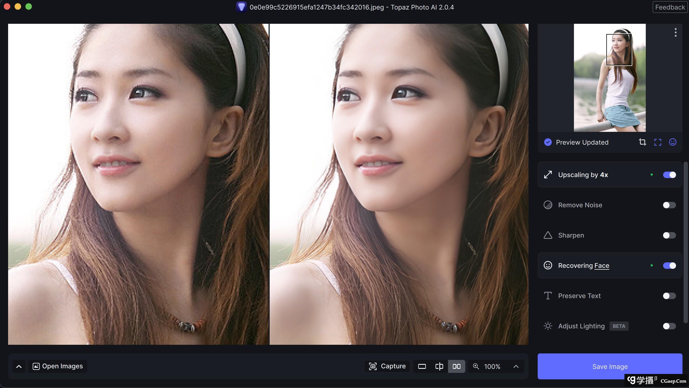The image size is (689, 388).
Task: Click the magnifier zoom icon
Action: click(476, 366)
